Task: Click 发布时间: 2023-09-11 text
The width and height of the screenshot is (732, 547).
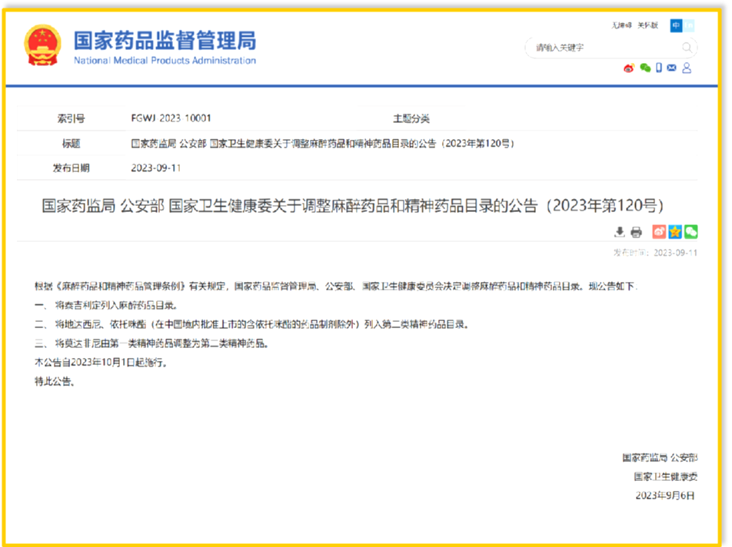Action: (x=655, y=252)
